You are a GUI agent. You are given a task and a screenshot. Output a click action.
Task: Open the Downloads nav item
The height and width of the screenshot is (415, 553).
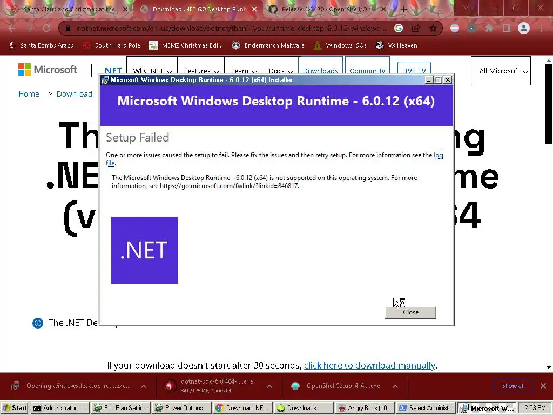(320, 71)
